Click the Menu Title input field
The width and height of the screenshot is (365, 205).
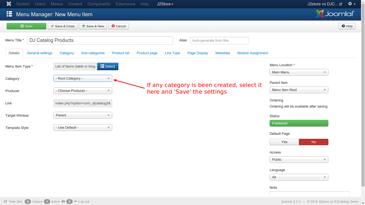click(100, 40)
